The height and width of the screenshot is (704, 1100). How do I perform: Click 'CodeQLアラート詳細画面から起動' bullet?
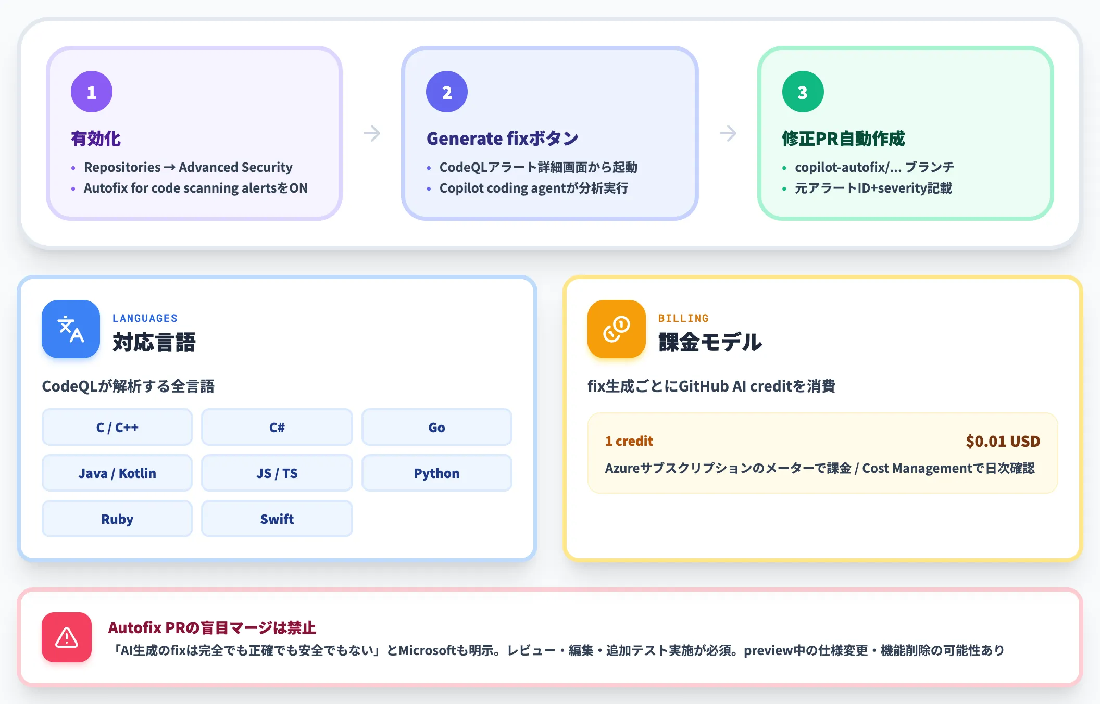pos(539,167)
